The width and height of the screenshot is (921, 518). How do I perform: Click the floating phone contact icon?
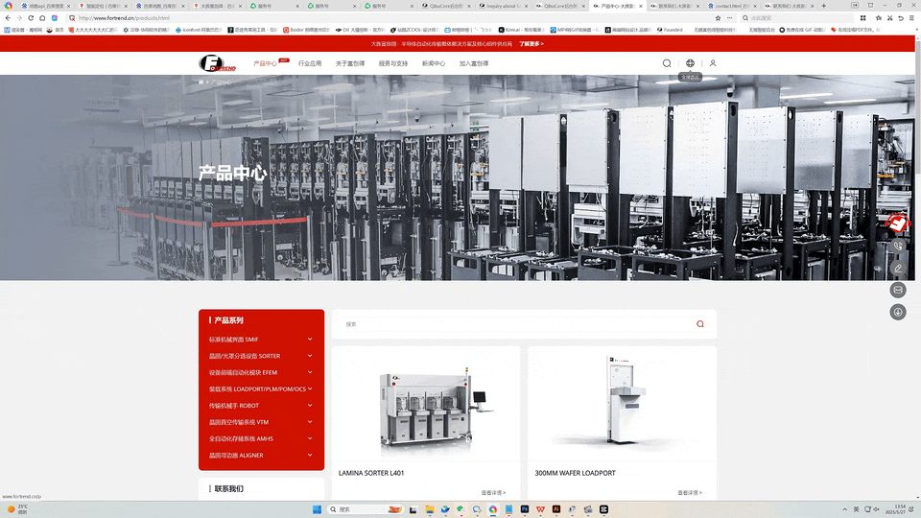pyautogui.click(x=898, y=247)
